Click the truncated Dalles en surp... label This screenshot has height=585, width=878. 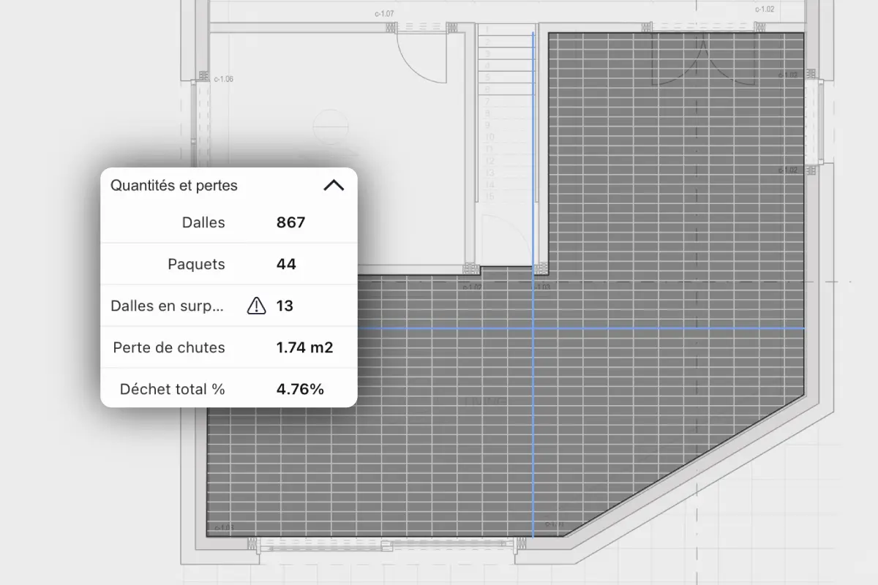(168, 306)
